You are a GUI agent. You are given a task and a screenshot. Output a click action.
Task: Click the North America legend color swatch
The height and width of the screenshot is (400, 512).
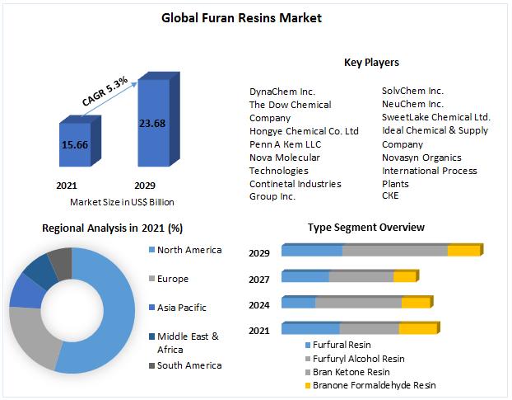151,250
